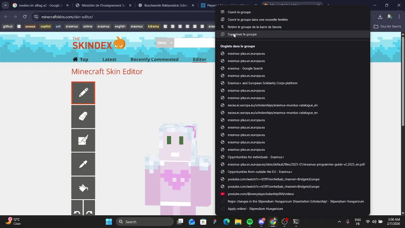Viewport: 405px width, 228px height.
Task: Open the erasmus-programme-guide PDF entry
Action: (293, 164)
